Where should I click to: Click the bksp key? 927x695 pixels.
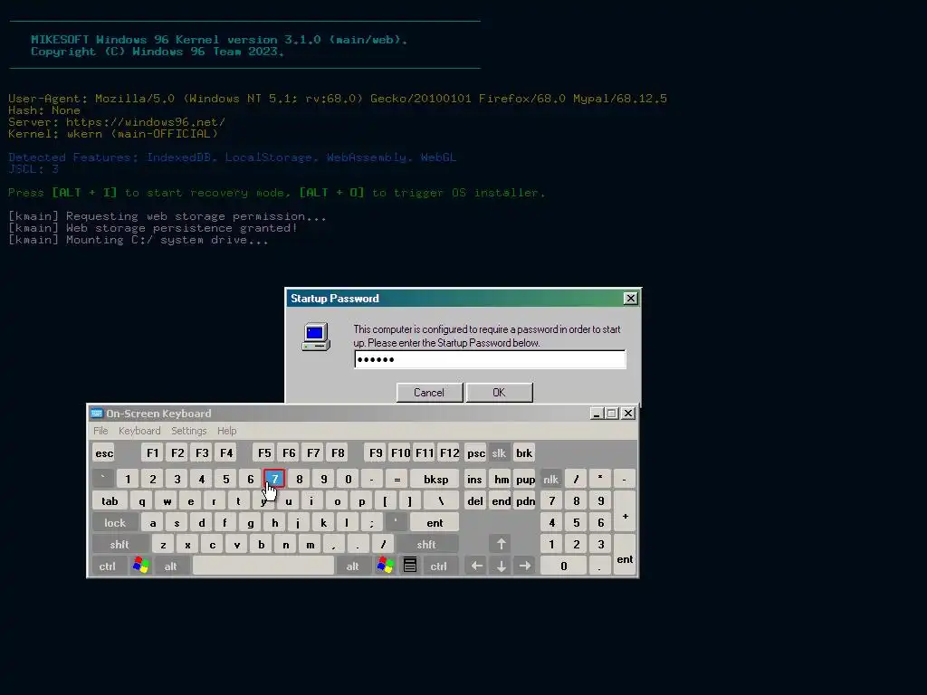(435, 479)
